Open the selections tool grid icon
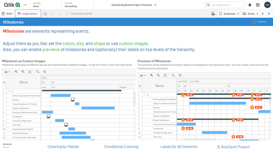Screen dimensions: 273x153 (x=213, y=13)
